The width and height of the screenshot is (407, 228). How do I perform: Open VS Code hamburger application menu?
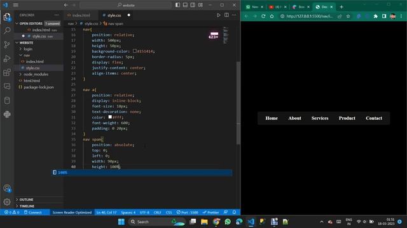(x=15, y=5)
